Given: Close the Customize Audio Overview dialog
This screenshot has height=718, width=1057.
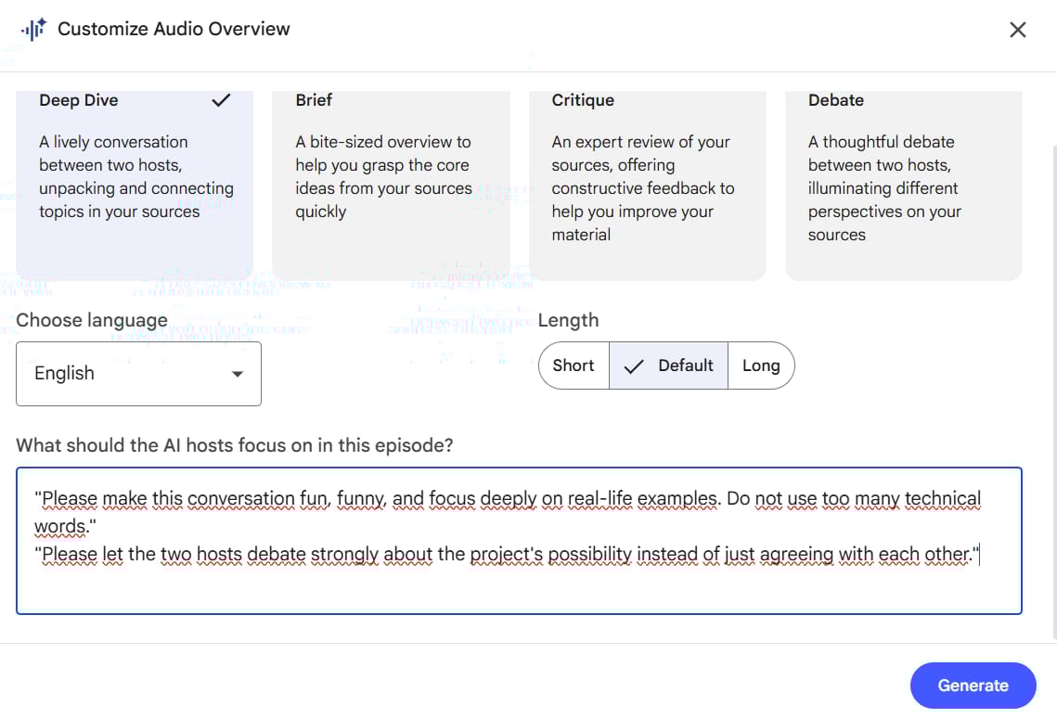Looking at the screenshot, I should 1017,29.
